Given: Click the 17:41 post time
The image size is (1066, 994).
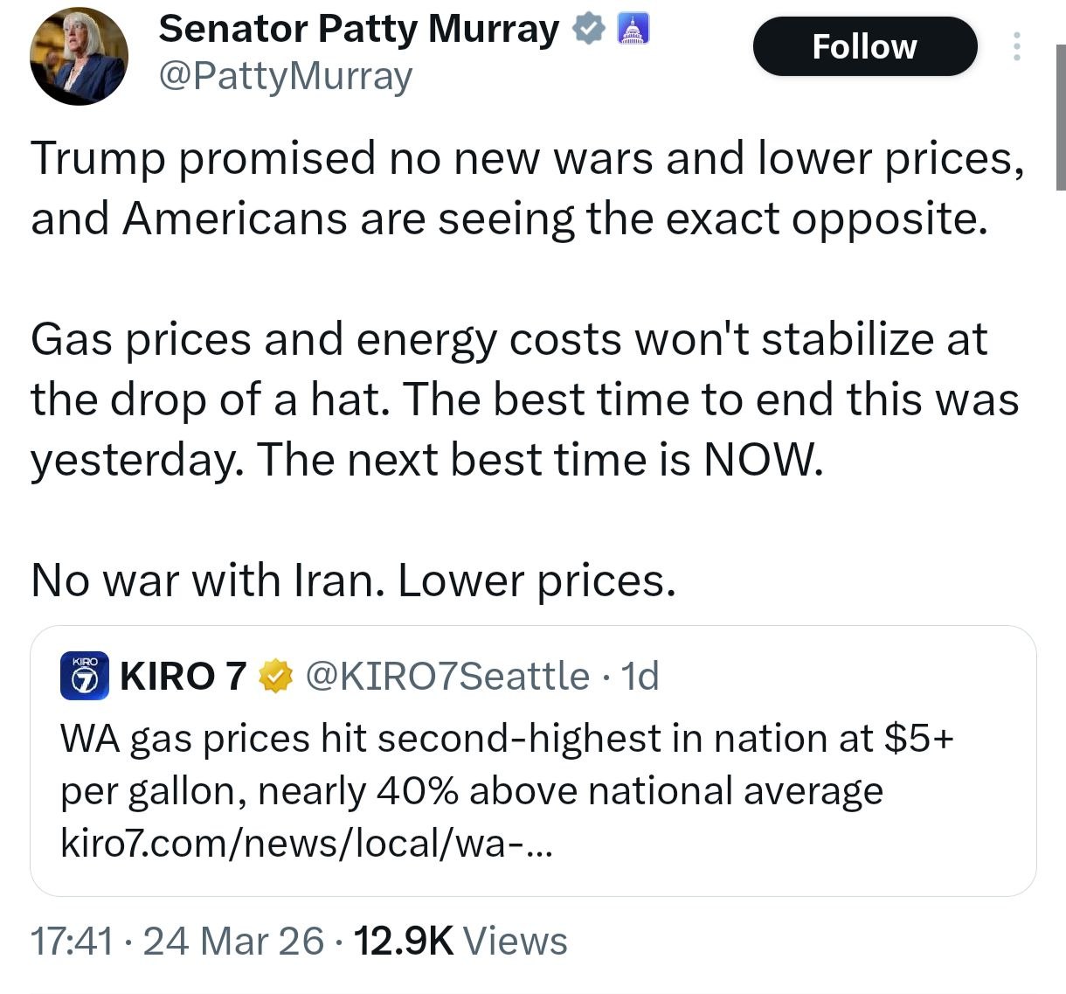Looking at the screenshot, I should click(x=72, y=942).
